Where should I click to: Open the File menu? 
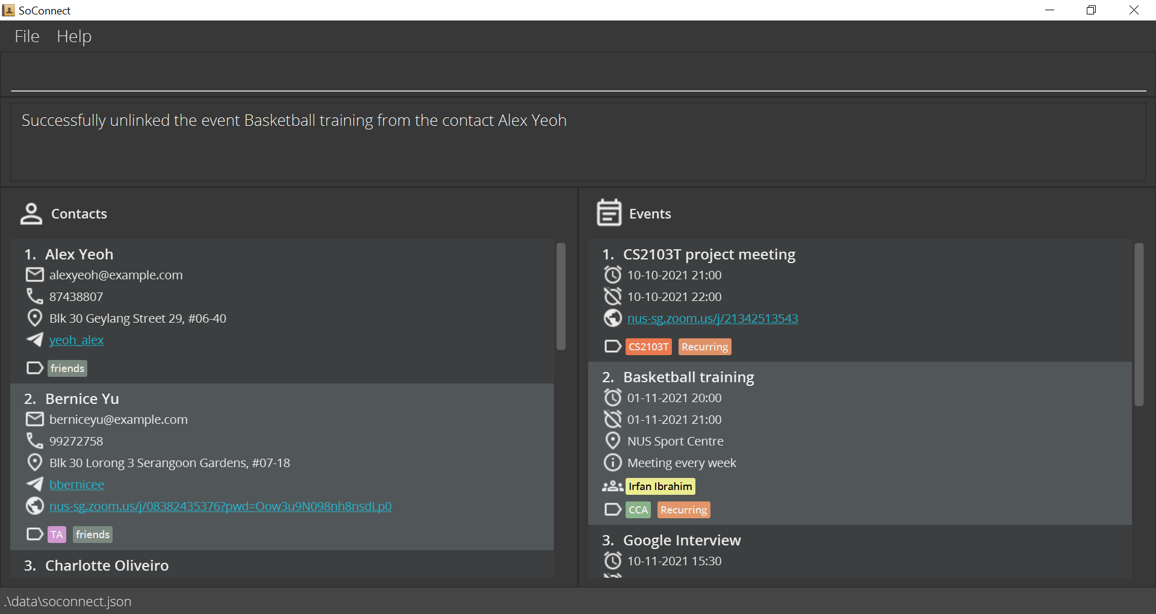click(x=27, y=36)
